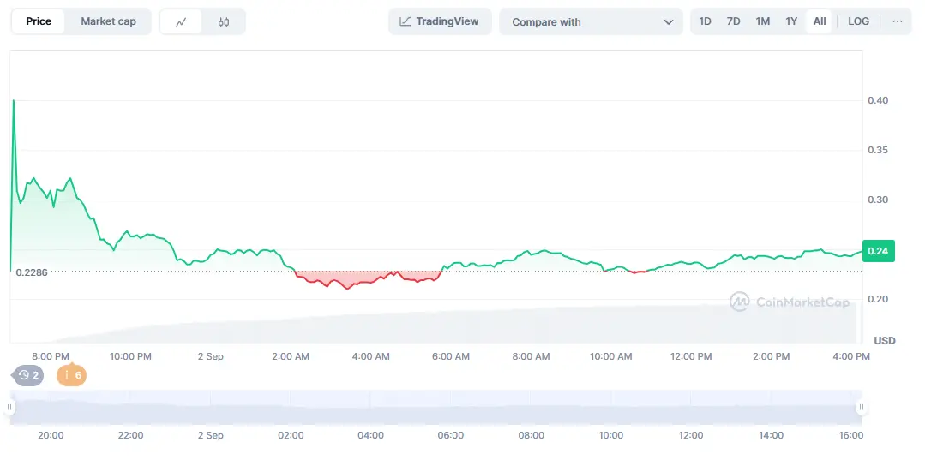Image resolution: width=925 pixels, height=460 pixels.
Task: Set time range to 1D
Action: 705,21
